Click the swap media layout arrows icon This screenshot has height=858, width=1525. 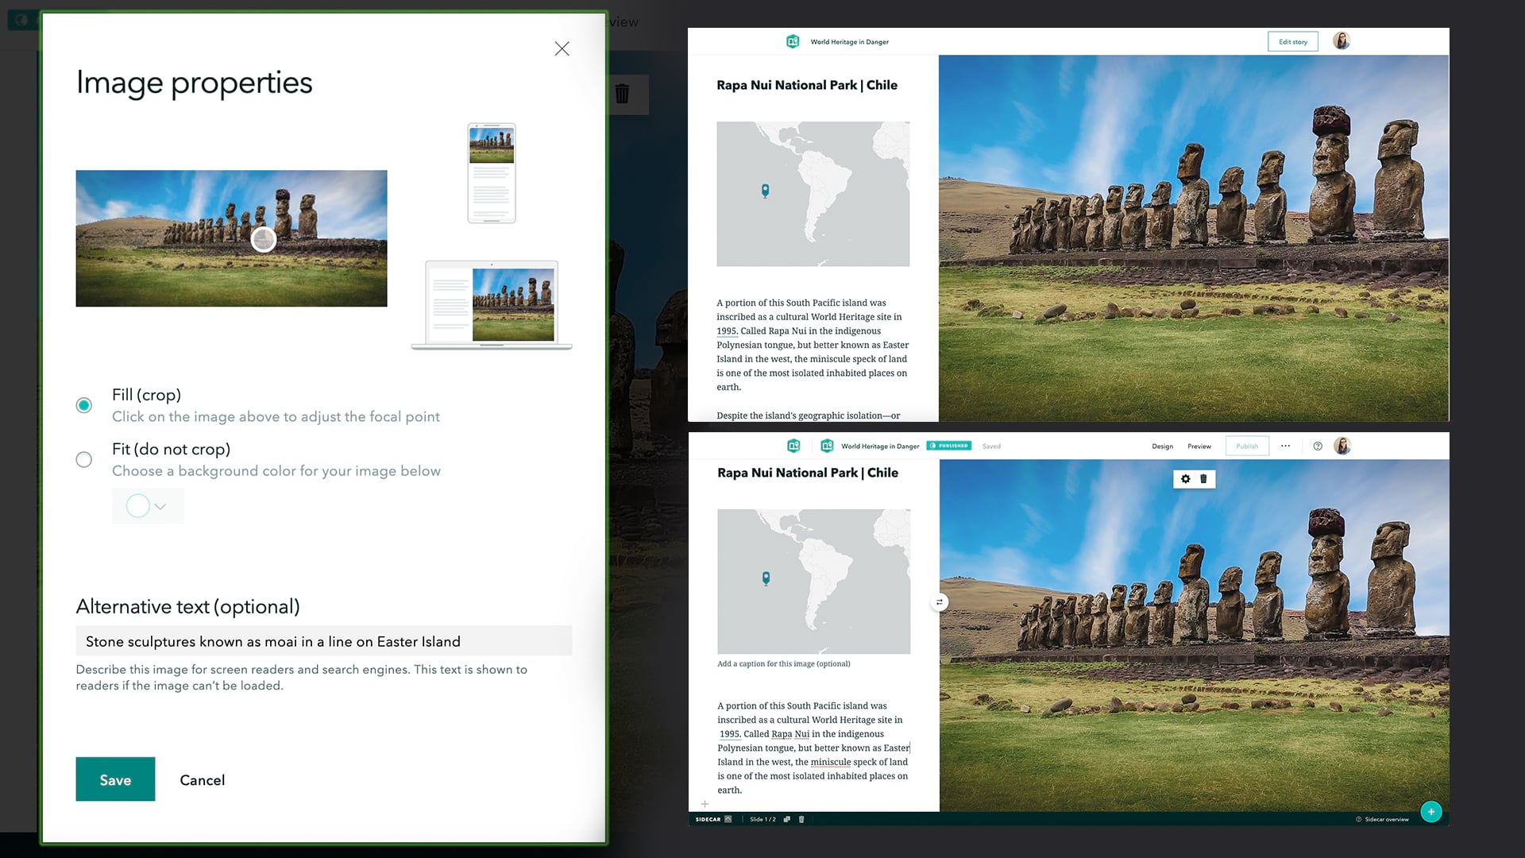pos(939,601)
